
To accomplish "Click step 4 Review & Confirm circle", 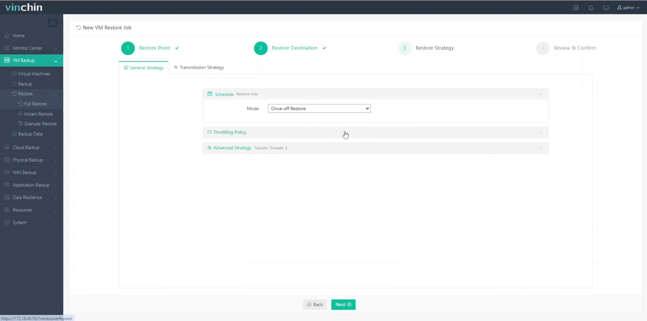I will coord(543,48).
